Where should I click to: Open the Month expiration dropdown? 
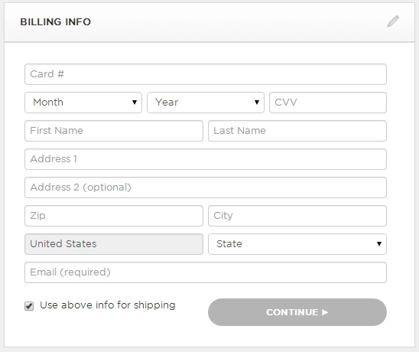point(83,103)
